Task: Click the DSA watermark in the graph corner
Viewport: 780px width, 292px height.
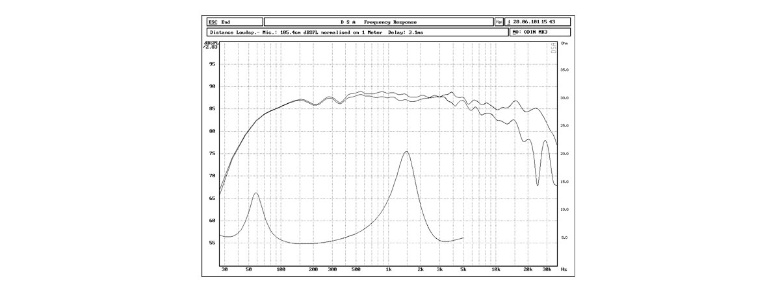Action: (x=554, y=48)
